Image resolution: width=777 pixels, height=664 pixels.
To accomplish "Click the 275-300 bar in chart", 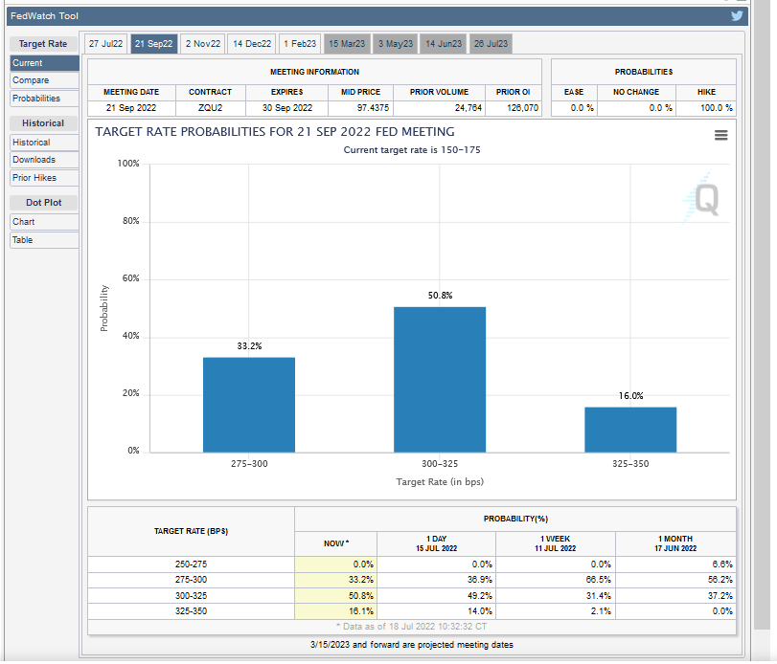I will click(249, 405).
